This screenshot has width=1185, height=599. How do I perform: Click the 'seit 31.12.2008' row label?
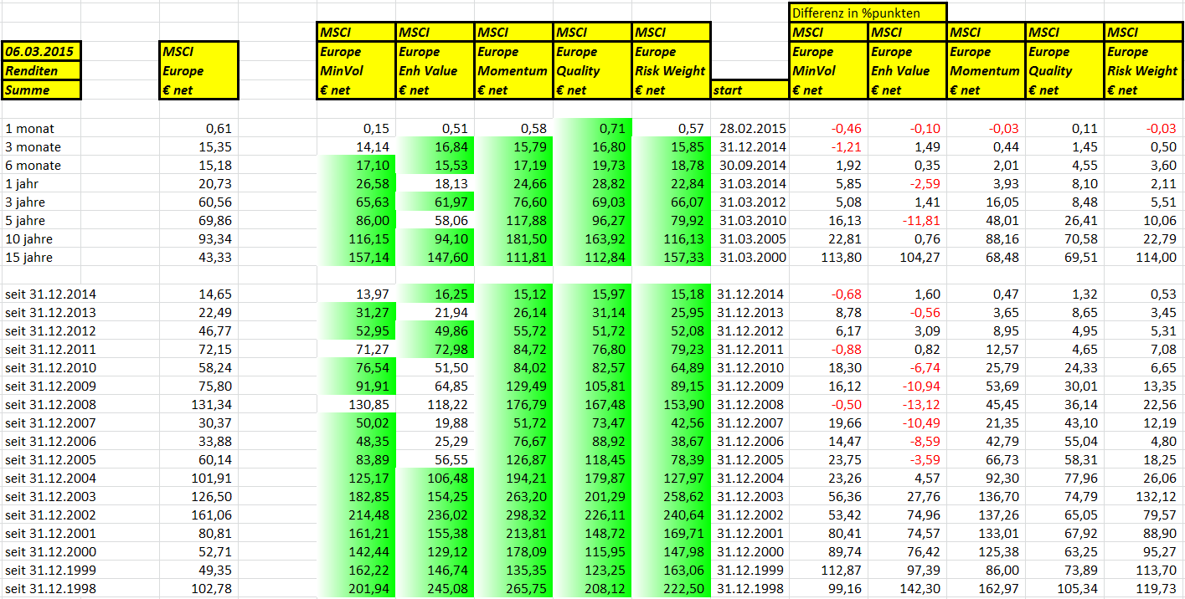click(41, 405)
